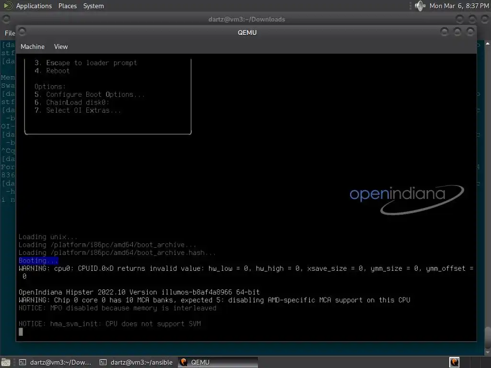Switch to dartz@vm3:~/ansible taskbar window
This screenshot has height=368, width=491.
tap(136, 362)
